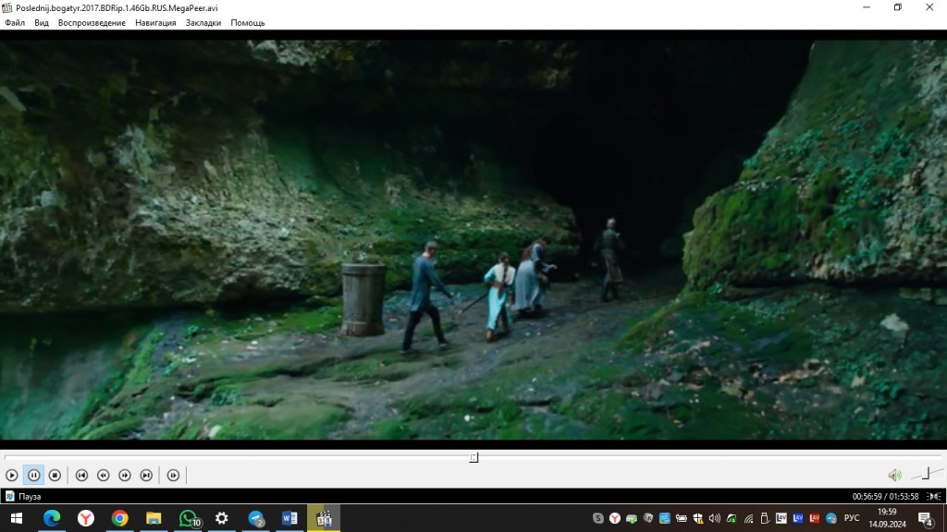Open the Вид menu
The width and height of the screenshot is (947, 532).
pyautogui.click(x=42, y=23)
